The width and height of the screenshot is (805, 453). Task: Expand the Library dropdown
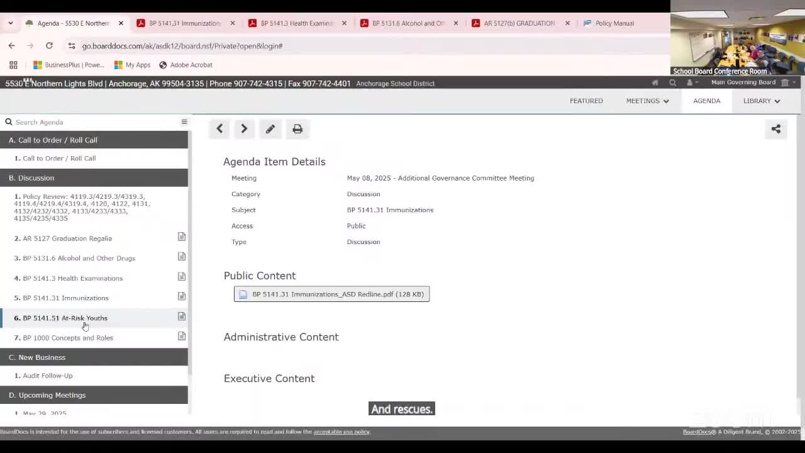point(762,101)
